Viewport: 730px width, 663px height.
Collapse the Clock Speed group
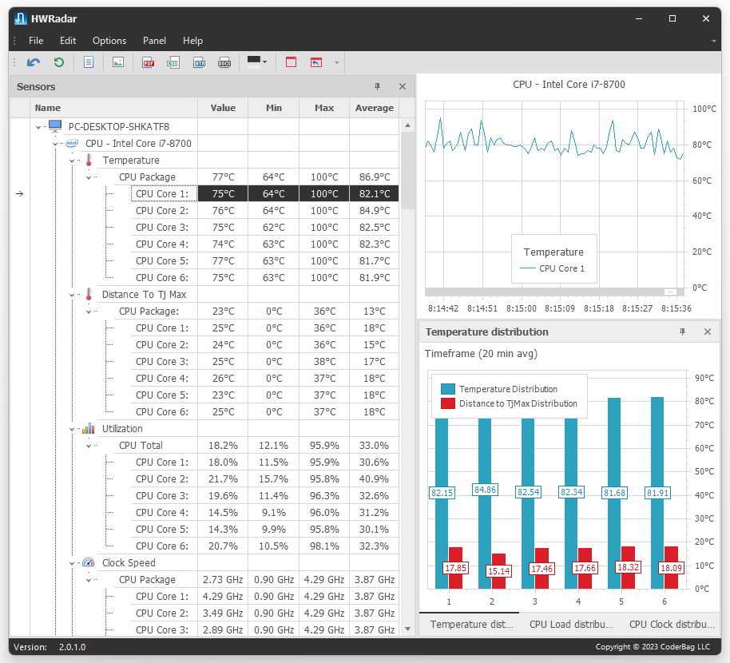[x=72, y=563]
